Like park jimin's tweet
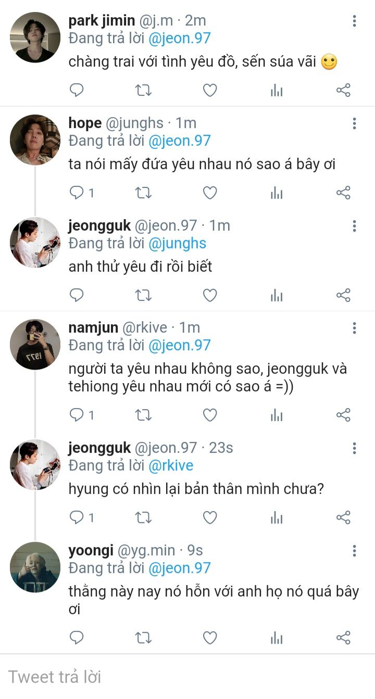The height and width of the screenshot is (699, 375). (x=210, y=91)
